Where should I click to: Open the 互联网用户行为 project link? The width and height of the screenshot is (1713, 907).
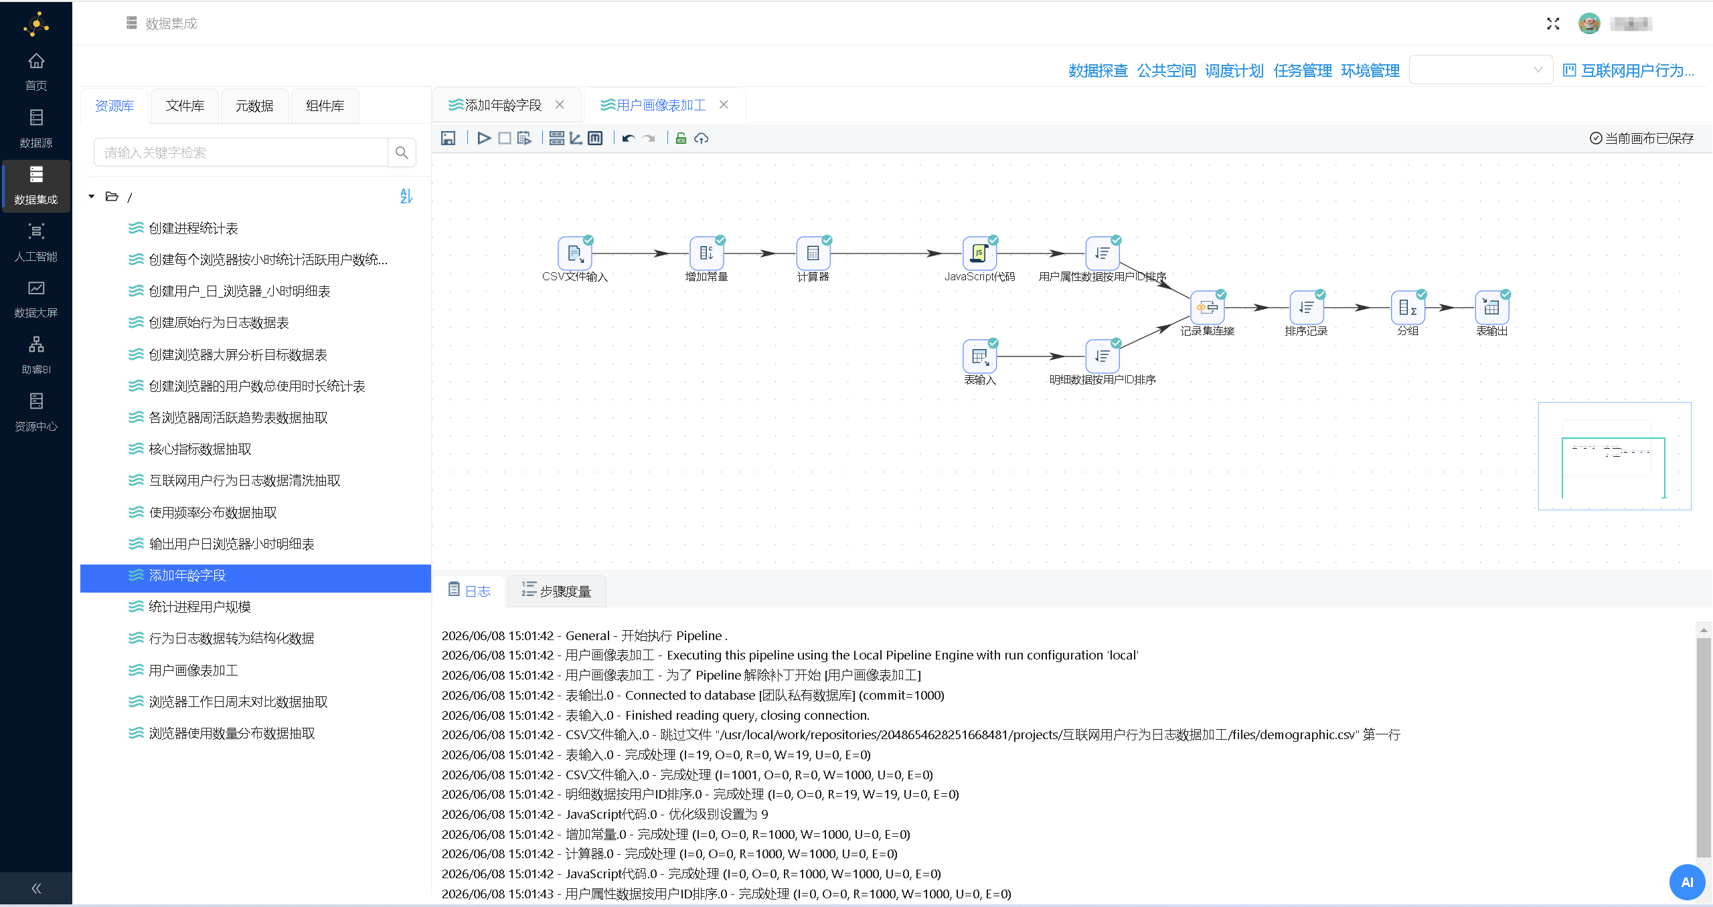pyautogui.click(x=1629, y=70)
